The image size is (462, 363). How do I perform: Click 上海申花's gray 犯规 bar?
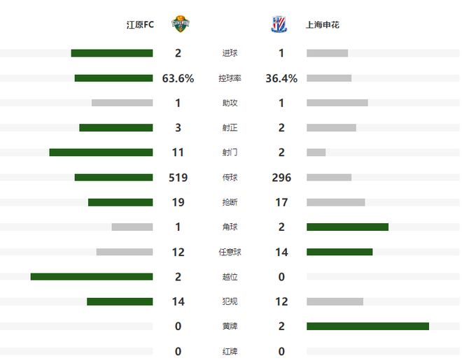coord(335,301)
